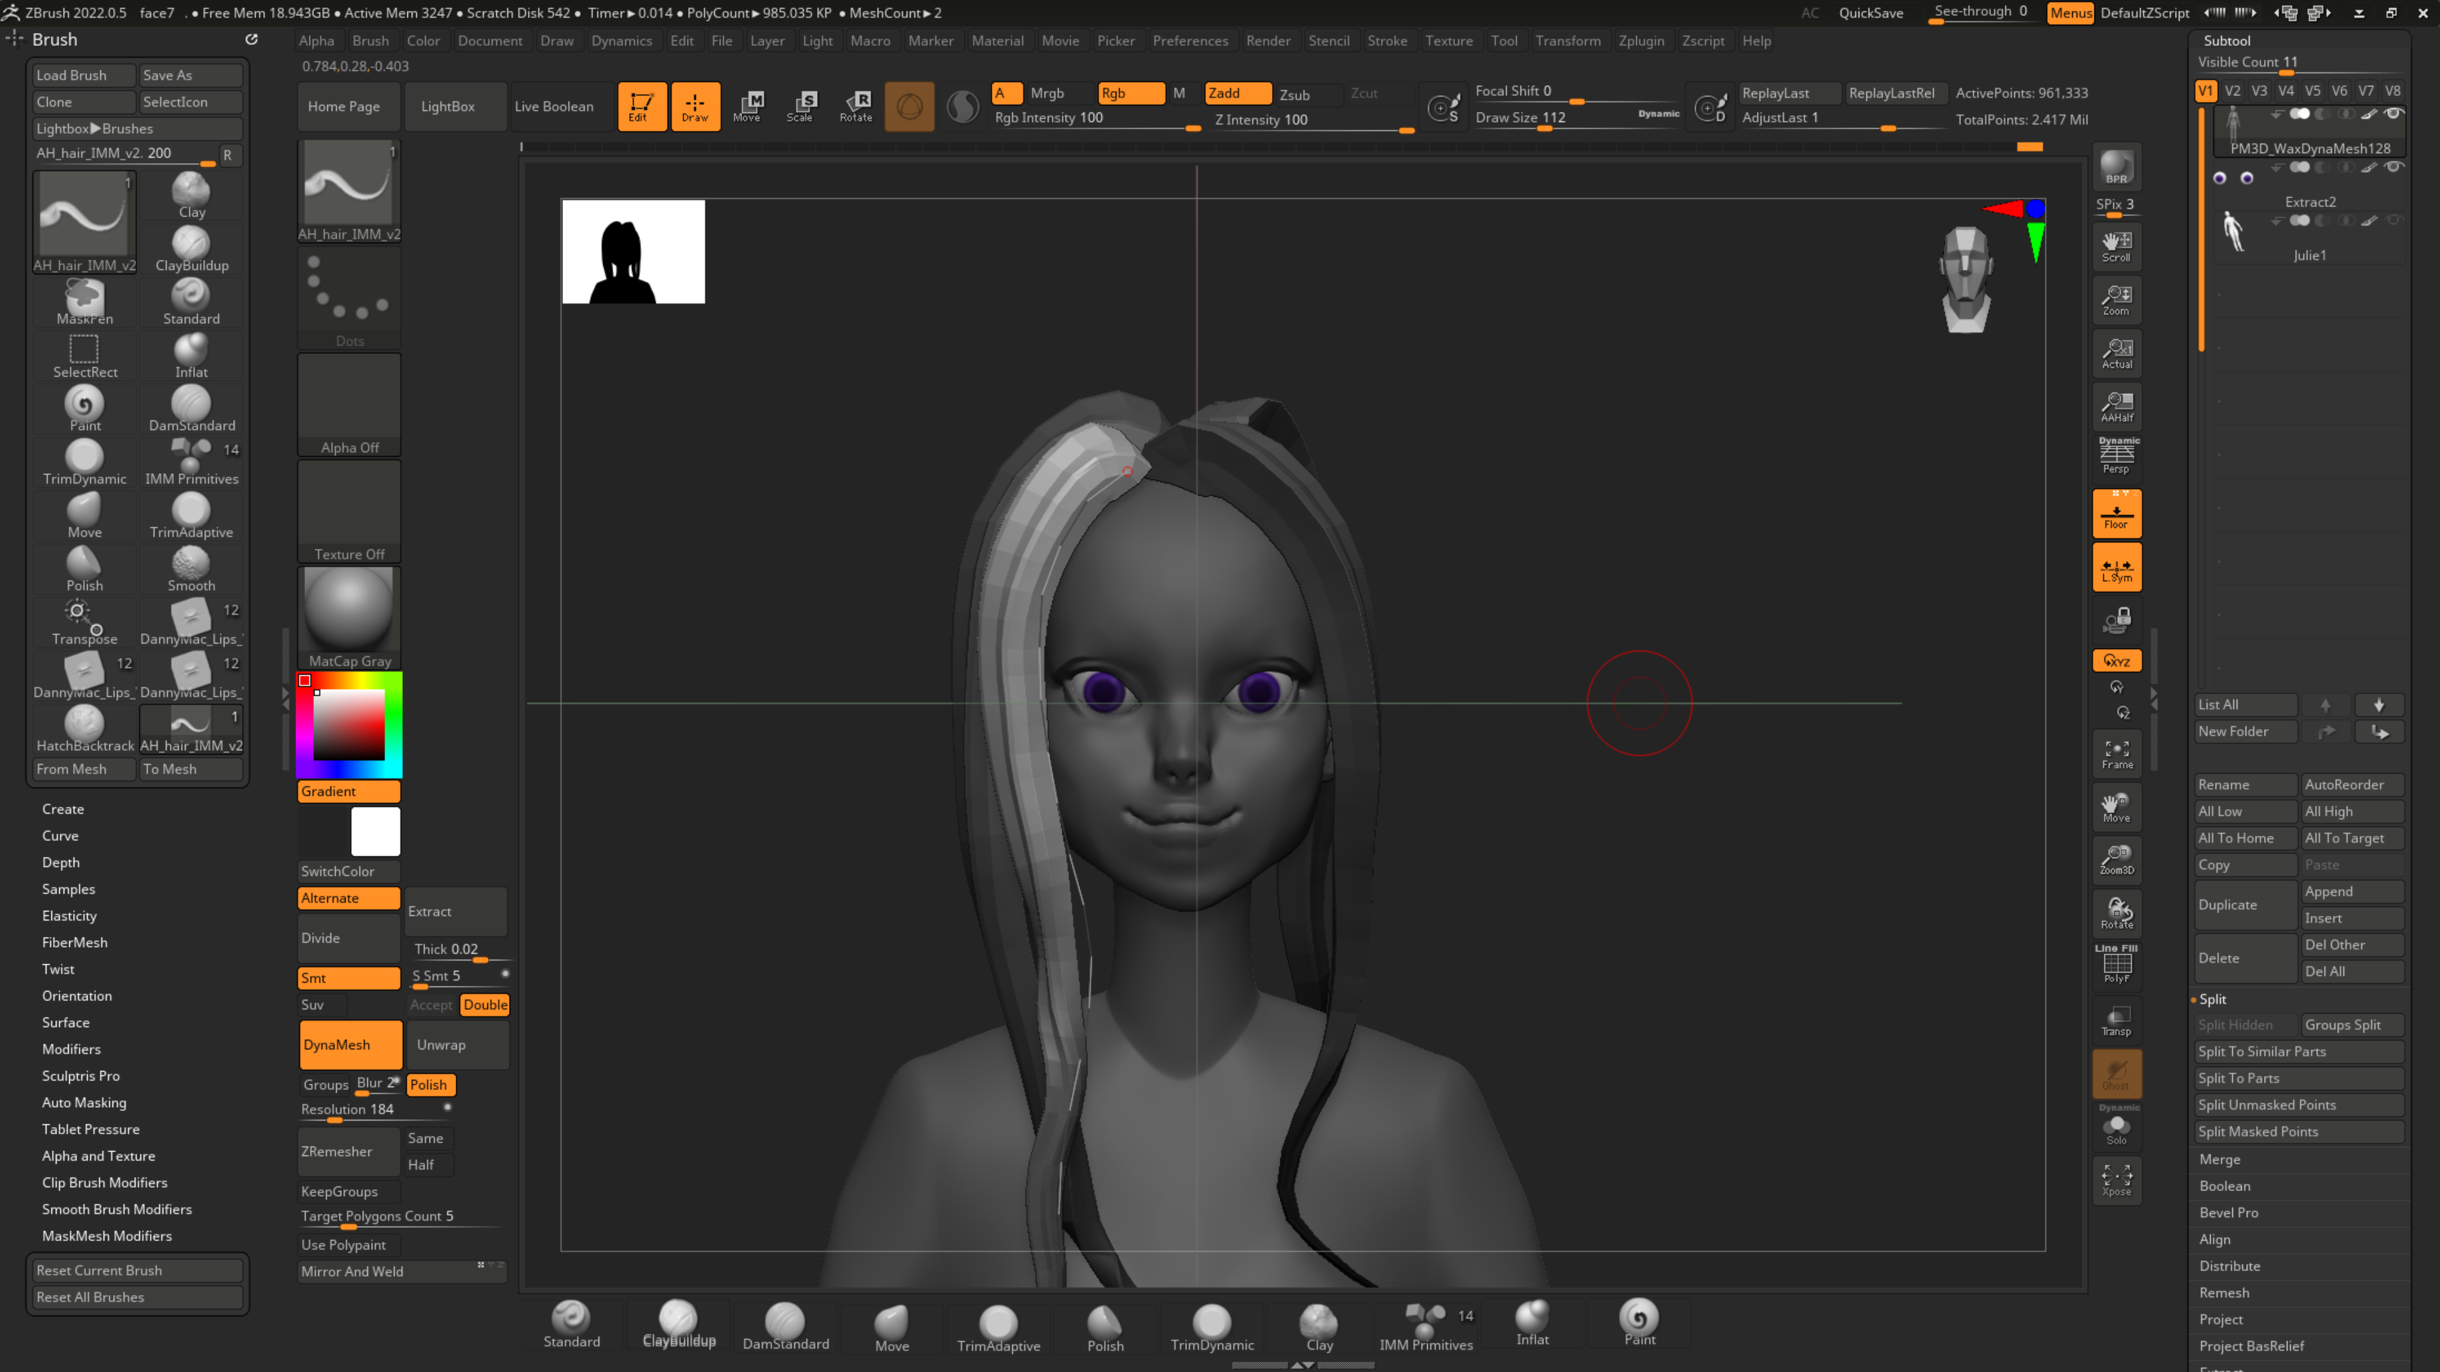Open the Stroke menu
The height and width of the screenshot is (1372, 2440).
coord(1386,41)
